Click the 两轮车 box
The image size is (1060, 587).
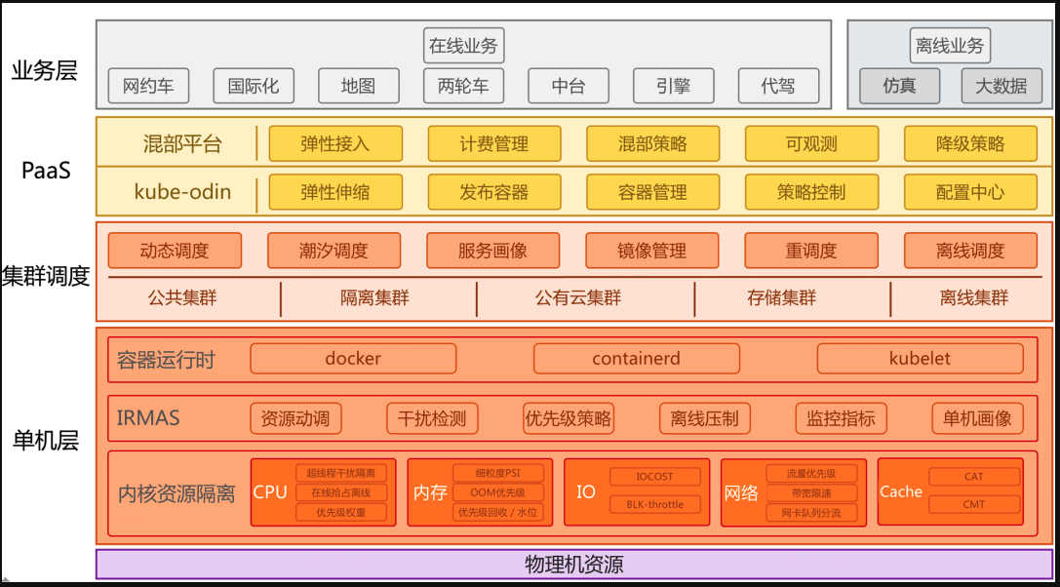point(463,86)
